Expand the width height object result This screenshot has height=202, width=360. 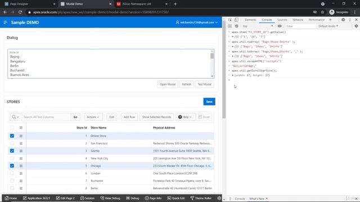(232, 75)
